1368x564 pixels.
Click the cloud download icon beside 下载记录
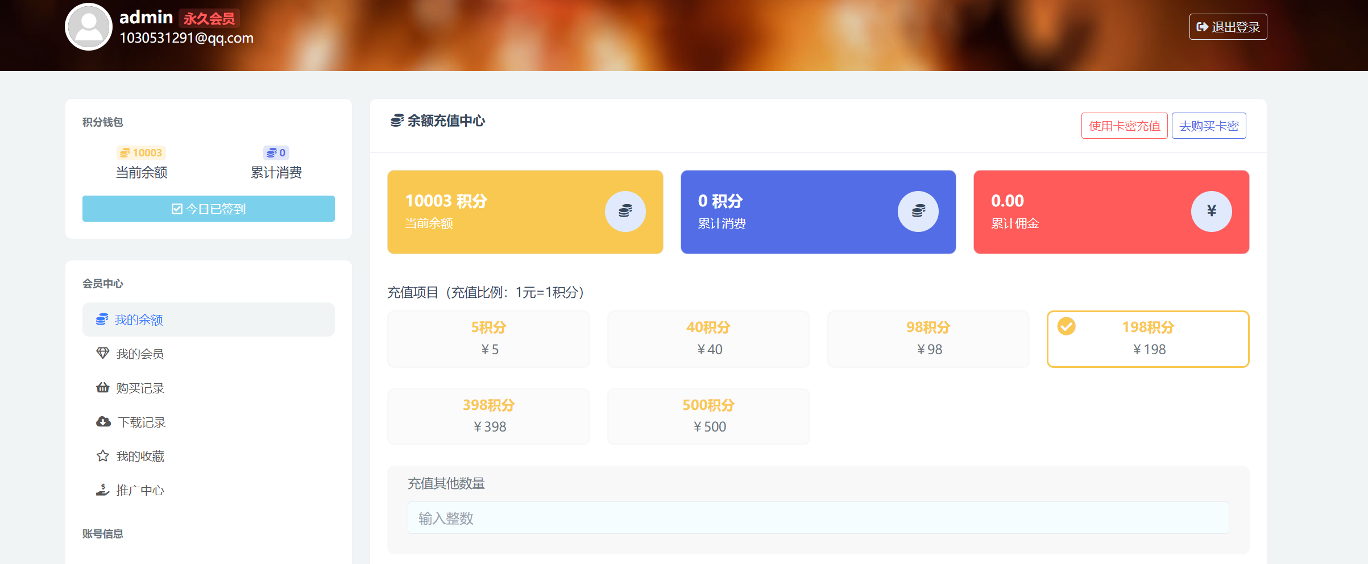pyautogui.click(x=103, y=422)
